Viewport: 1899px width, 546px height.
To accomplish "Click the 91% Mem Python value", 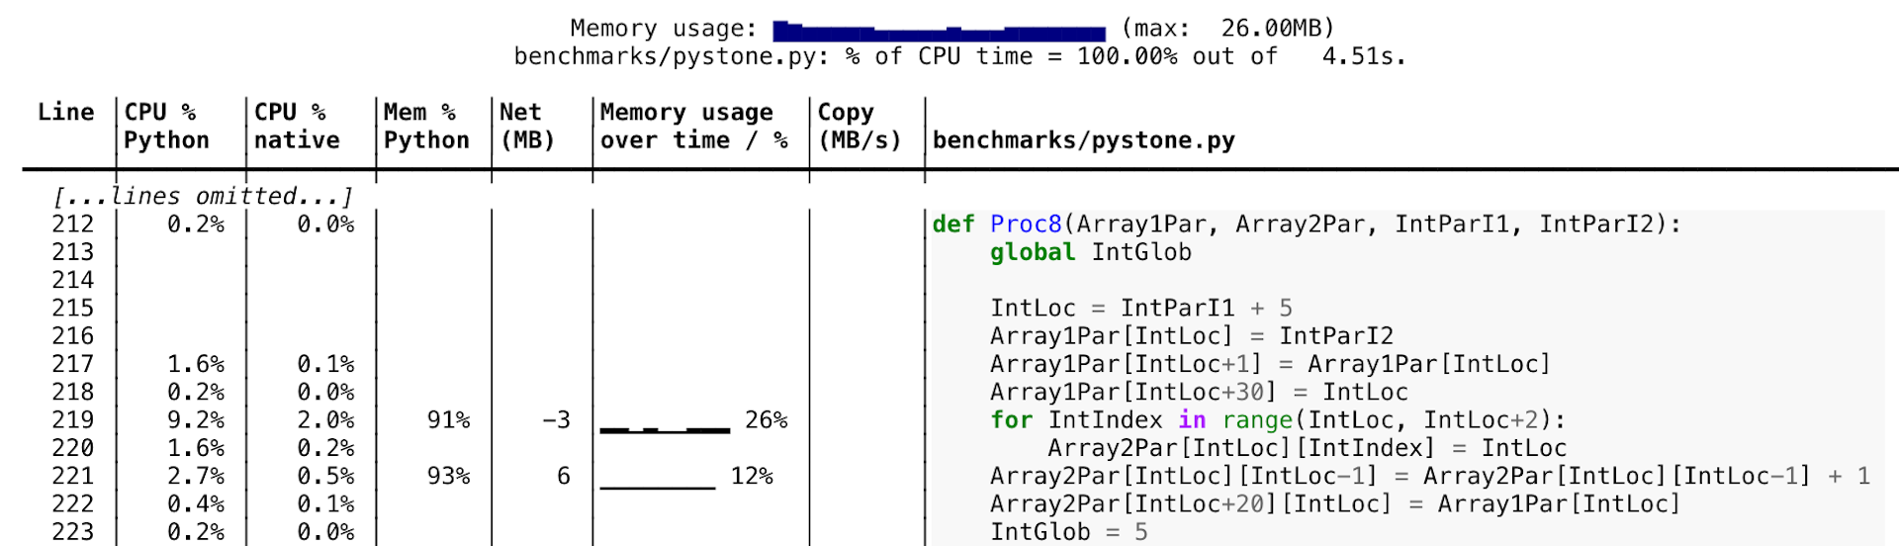I will point(448,420).
